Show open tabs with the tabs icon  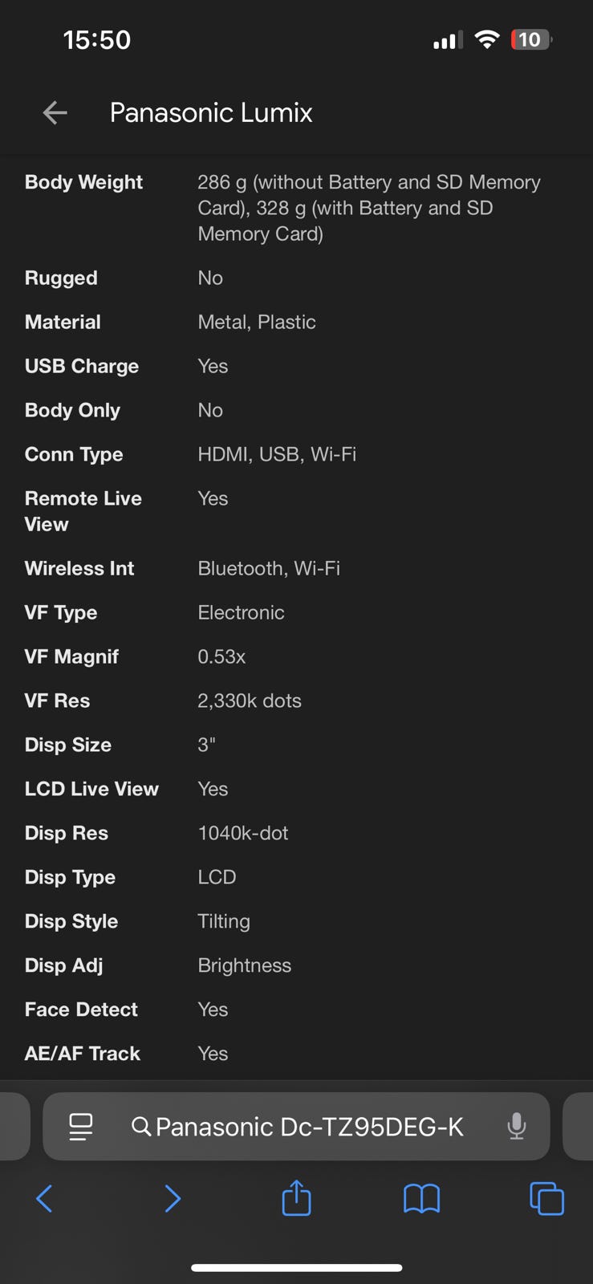(546, 1199)
